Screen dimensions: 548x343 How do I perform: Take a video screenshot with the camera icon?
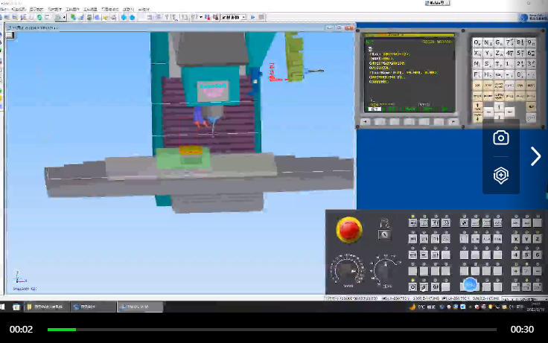click(x=501, y=138)
